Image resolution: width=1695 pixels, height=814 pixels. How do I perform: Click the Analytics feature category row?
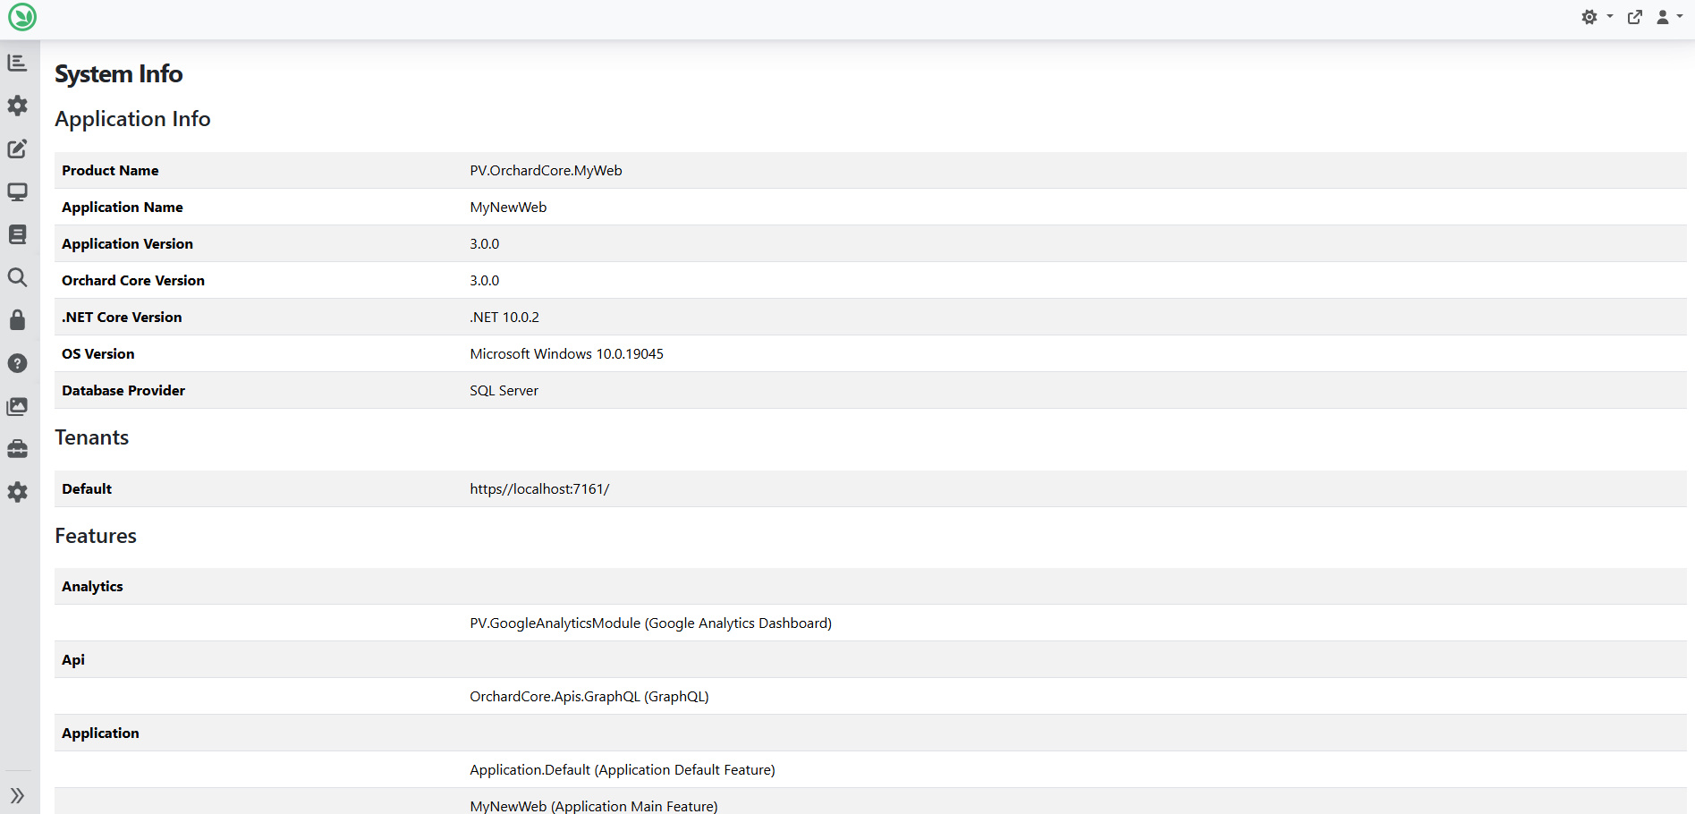tap(870, 587)
